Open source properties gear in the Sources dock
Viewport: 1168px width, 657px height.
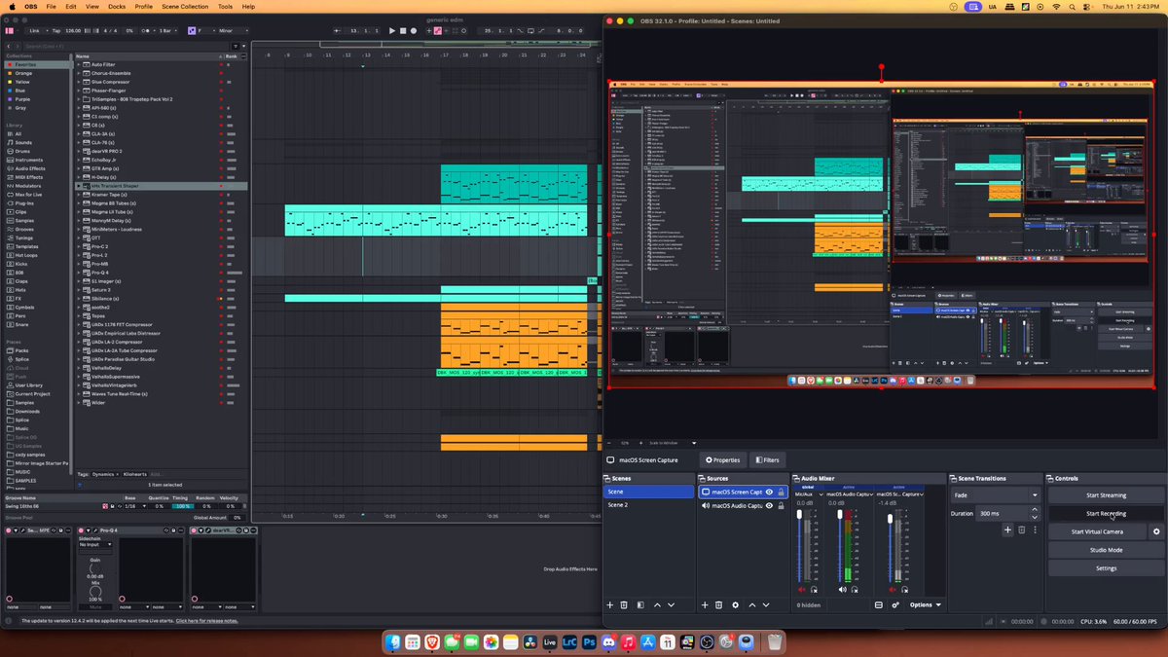735,604
